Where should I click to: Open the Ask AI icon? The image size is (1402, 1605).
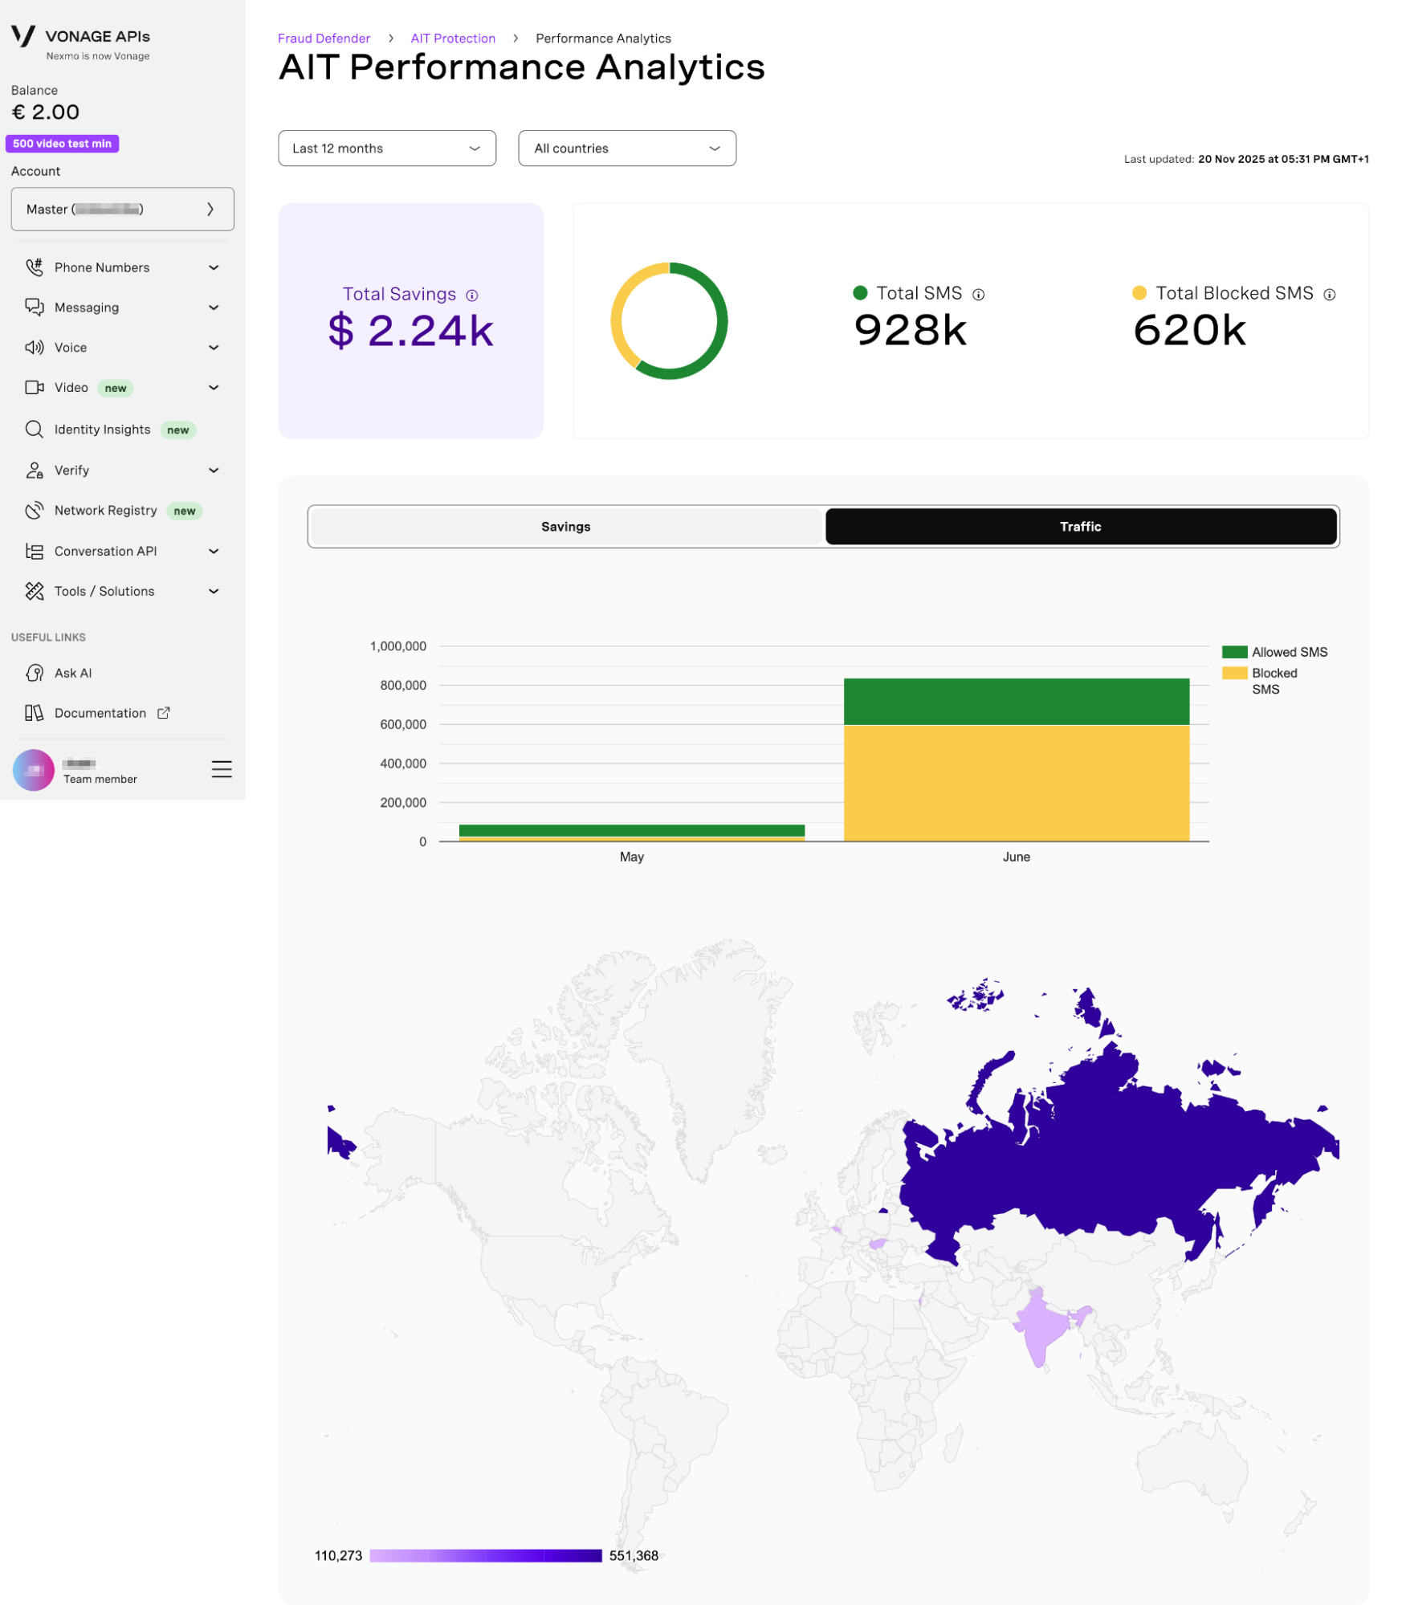click(35, 673)
